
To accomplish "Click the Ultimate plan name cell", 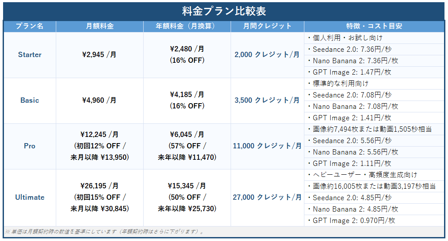I will (x=30, y=198).
